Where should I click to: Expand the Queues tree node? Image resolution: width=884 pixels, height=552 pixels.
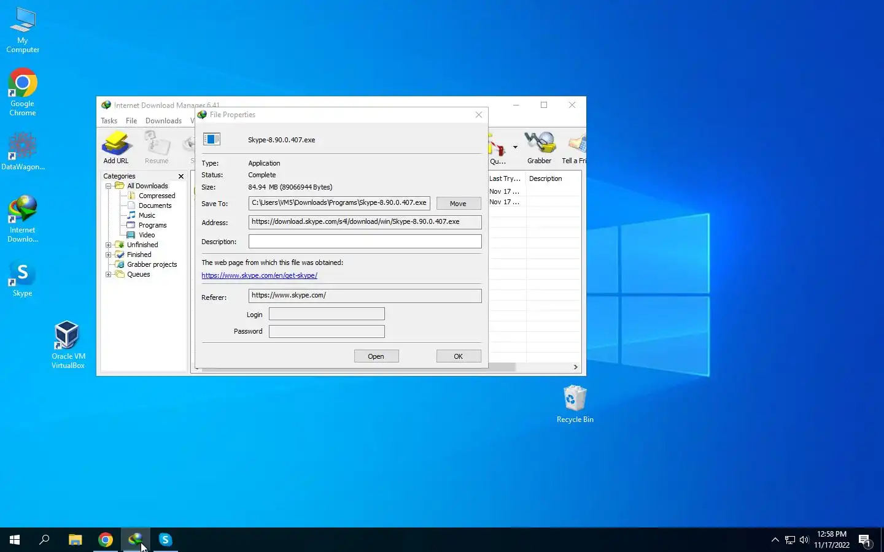(x=108, y=274)
